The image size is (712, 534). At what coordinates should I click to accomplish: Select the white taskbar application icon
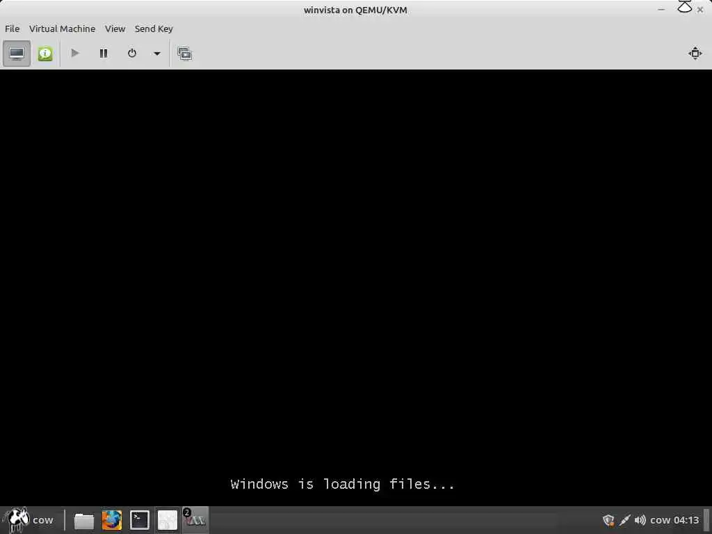(167, 520)
